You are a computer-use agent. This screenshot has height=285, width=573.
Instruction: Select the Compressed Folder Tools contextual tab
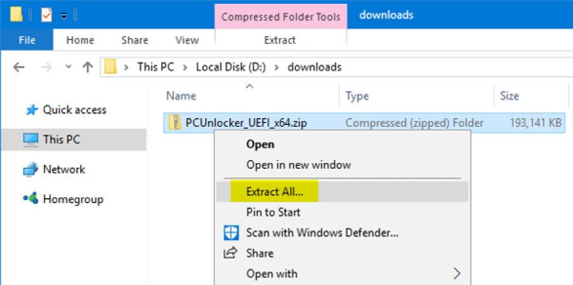(x=281, y=17)
